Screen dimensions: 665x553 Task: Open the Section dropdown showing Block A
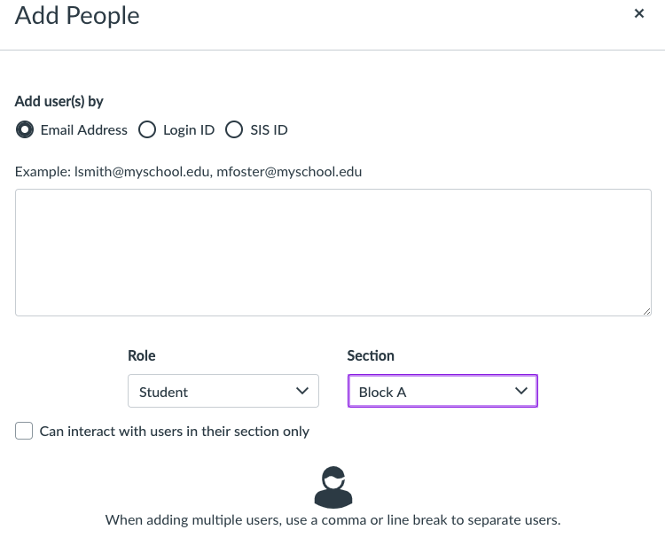click(x=442, y=391)
